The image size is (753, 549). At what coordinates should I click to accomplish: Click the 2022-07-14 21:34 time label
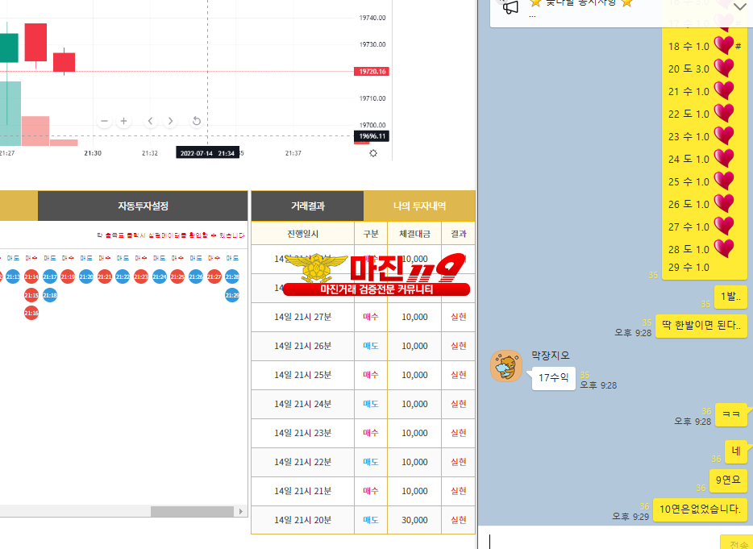click(x=207, y=153)
